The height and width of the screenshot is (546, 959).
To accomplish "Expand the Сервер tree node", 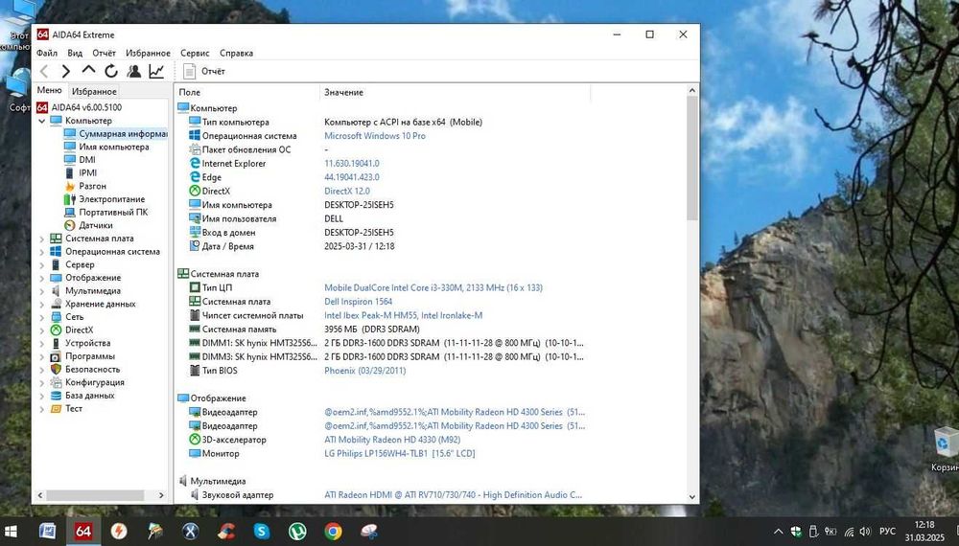I will (x=42, y=265).
